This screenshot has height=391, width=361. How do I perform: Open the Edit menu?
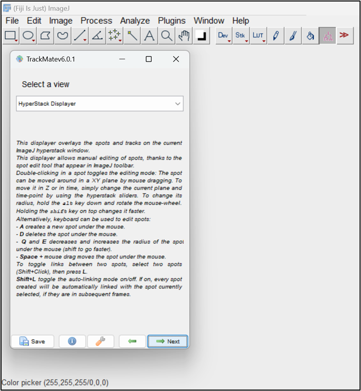coord(34,21)
